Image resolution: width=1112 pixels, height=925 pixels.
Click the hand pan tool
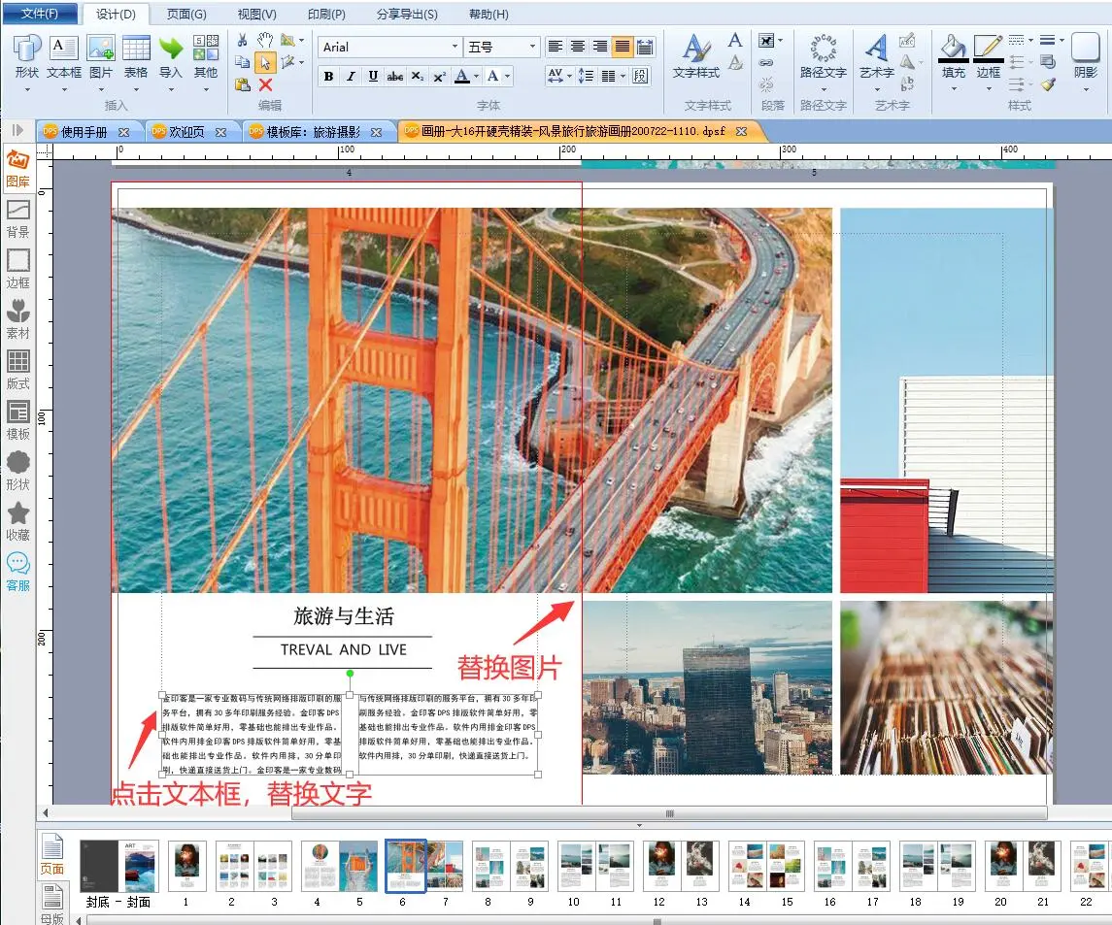click(x=265, y=40)
